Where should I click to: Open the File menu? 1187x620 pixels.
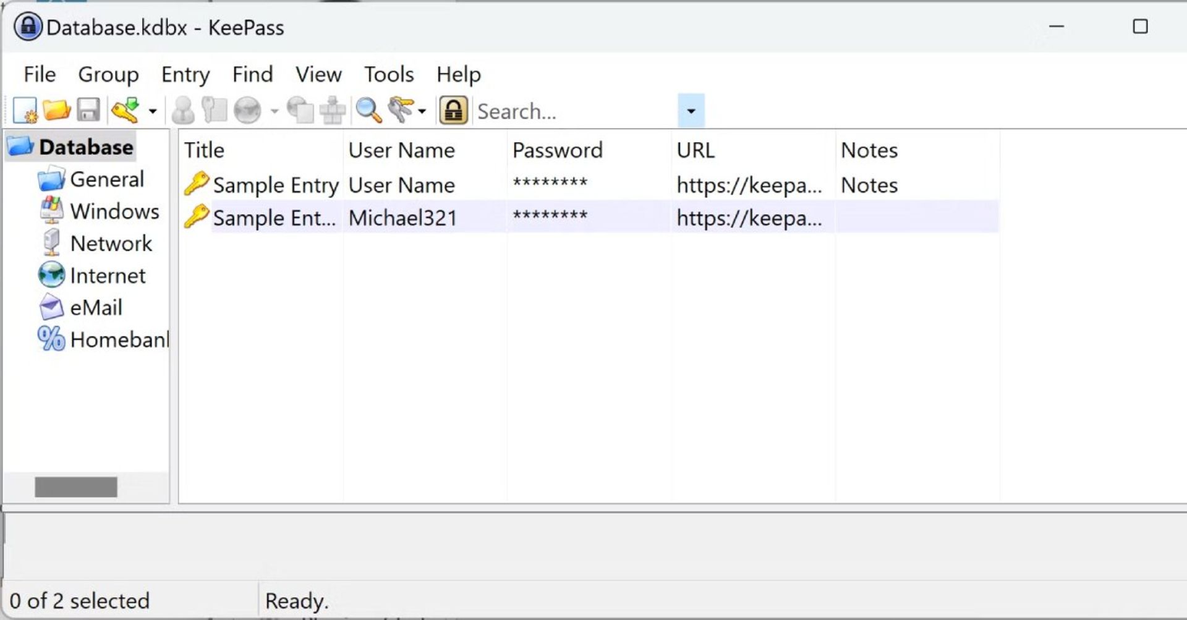40,74
